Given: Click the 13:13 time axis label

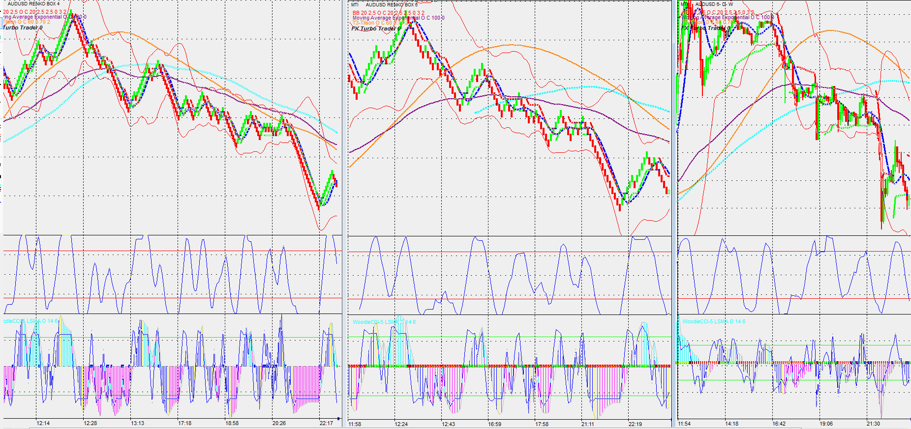Looking at the screenshot, I should [x=137, y=423].
